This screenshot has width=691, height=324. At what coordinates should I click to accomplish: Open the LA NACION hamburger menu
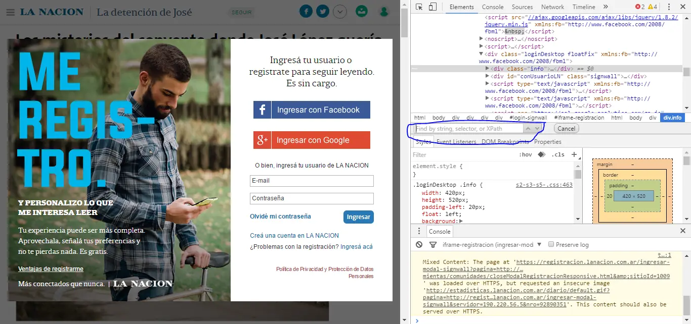[10, 12]
